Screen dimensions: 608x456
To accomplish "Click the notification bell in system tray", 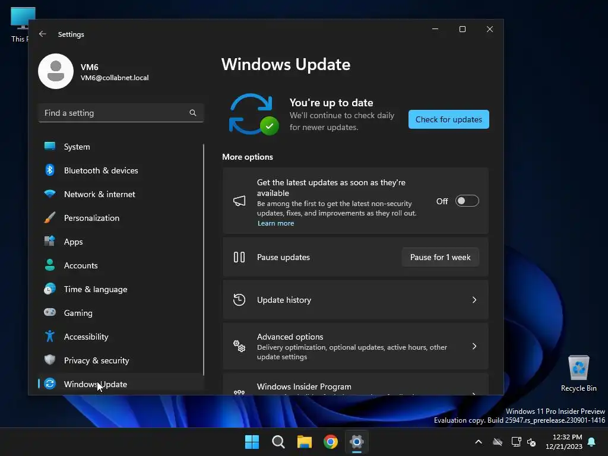I will (x=592, y=442).
